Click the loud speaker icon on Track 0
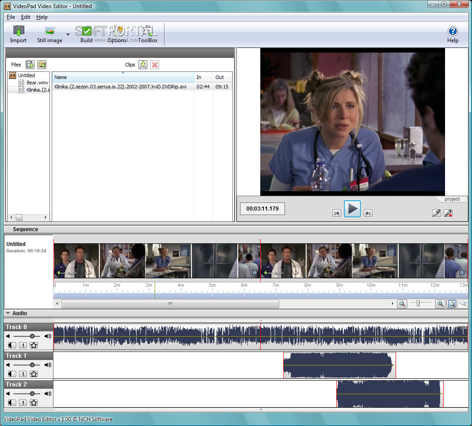 click(x=48, y=336)
